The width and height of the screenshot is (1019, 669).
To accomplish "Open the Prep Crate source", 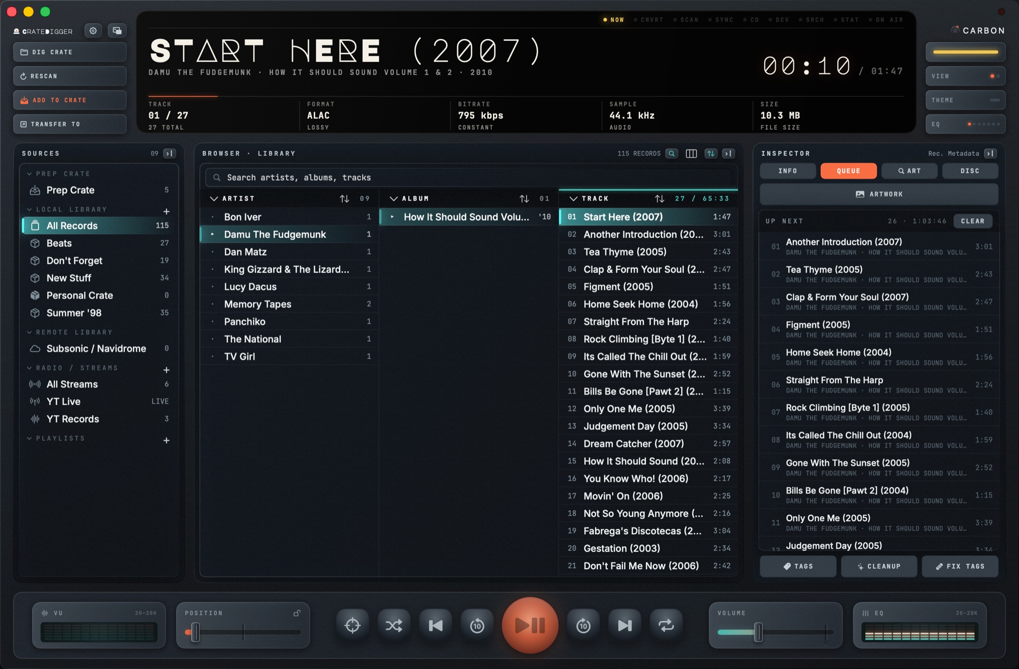I will [99, 190].
